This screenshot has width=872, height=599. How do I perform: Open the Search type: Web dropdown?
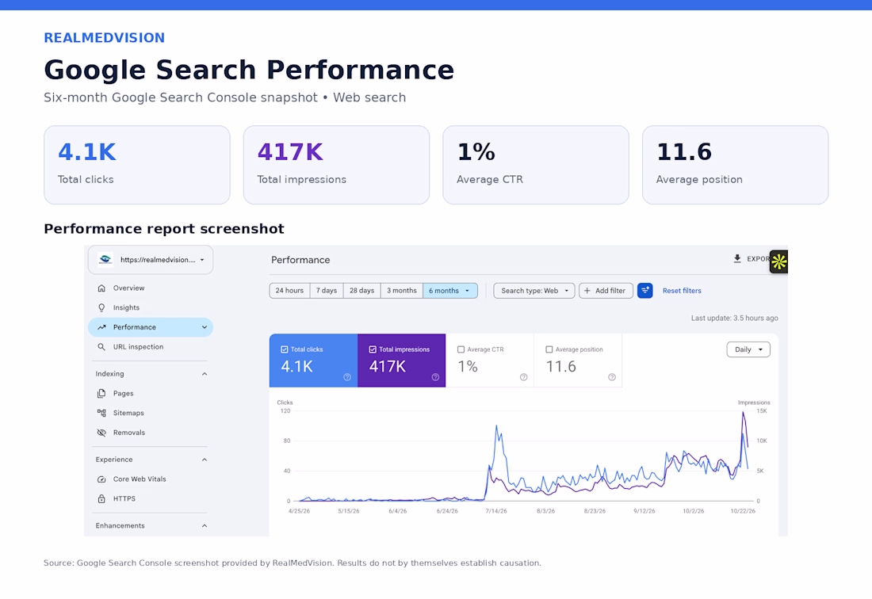point(534,291)
